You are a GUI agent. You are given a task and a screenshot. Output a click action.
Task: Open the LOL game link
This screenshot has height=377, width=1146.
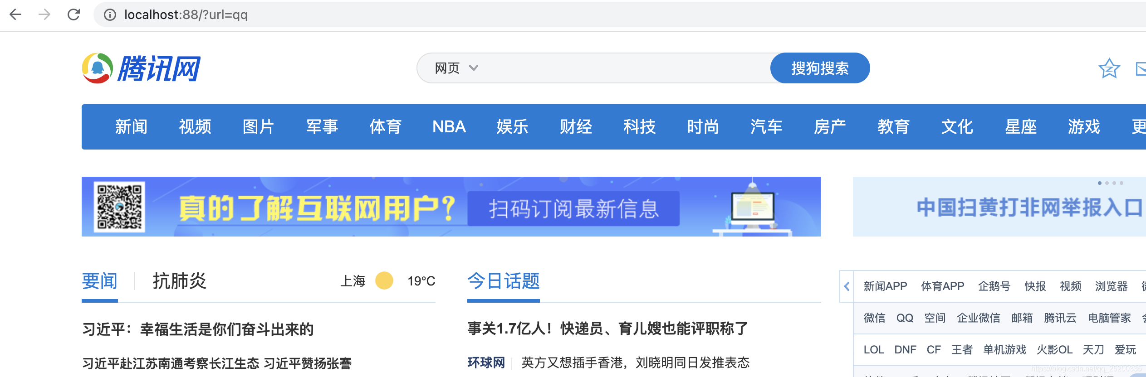(x=874, y=350)
